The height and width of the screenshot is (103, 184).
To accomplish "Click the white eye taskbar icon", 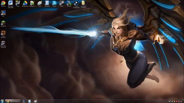I will click(35, 101).
